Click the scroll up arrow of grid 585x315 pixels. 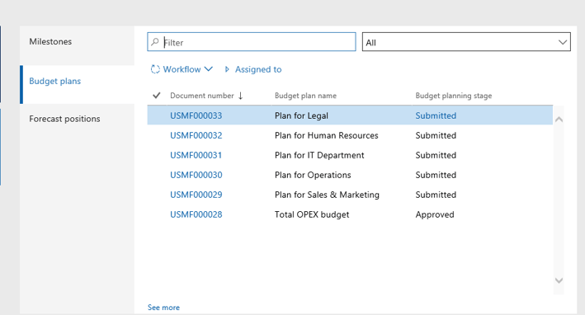tap(559, 120)
